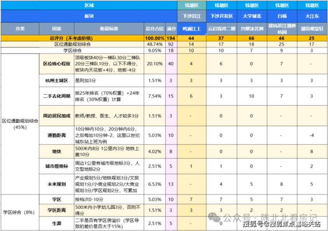Click the 满分 column header
Screen dimensions: 328x231
coord(171,29)
